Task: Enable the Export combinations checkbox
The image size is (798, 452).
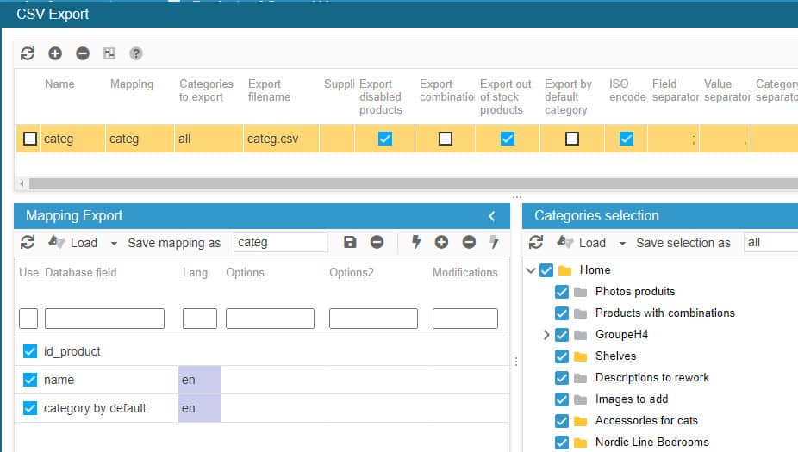Action: click(x=446, y=139)
